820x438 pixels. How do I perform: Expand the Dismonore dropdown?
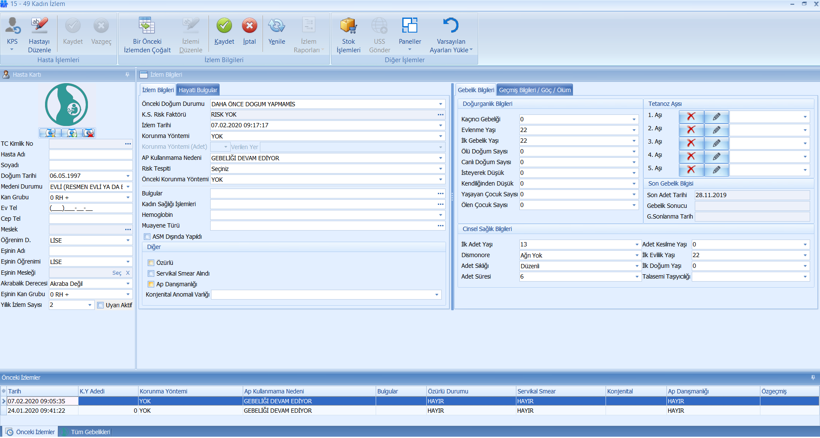coord(637,255)
